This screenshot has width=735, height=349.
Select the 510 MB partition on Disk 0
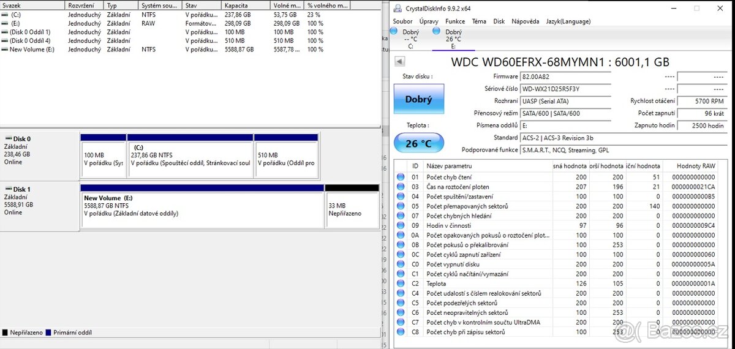(286, 156)
